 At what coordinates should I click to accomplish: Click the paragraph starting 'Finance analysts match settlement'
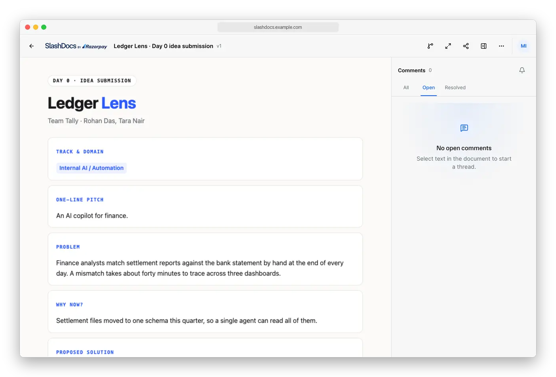pos(200,268)
